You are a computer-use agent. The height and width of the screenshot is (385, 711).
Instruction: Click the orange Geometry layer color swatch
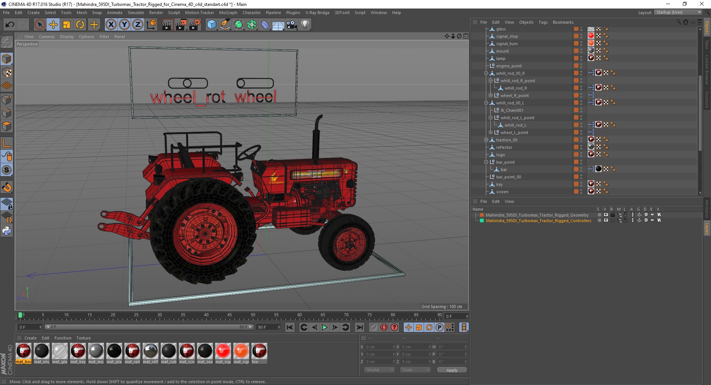(482, 215)
